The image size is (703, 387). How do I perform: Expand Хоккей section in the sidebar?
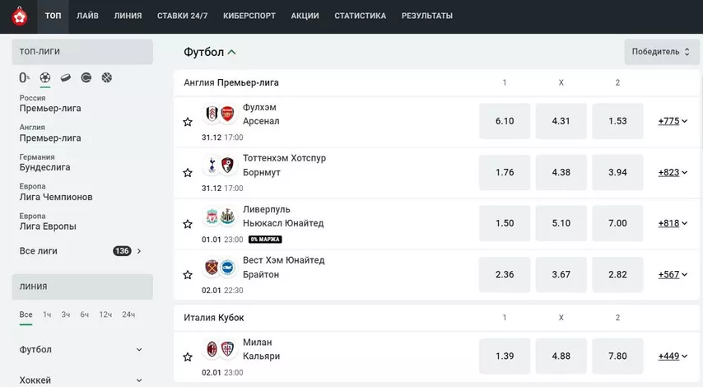coord(81,380)
